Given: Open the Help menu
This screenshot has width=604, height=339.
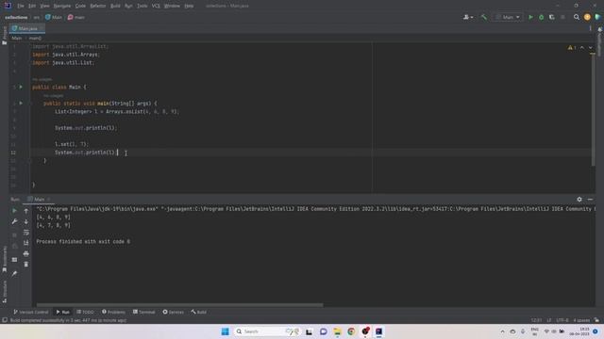Looking at the screenshot, I should 189,6.
